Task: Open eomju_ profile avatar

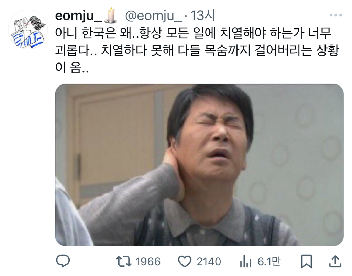Action: [28, 30]
